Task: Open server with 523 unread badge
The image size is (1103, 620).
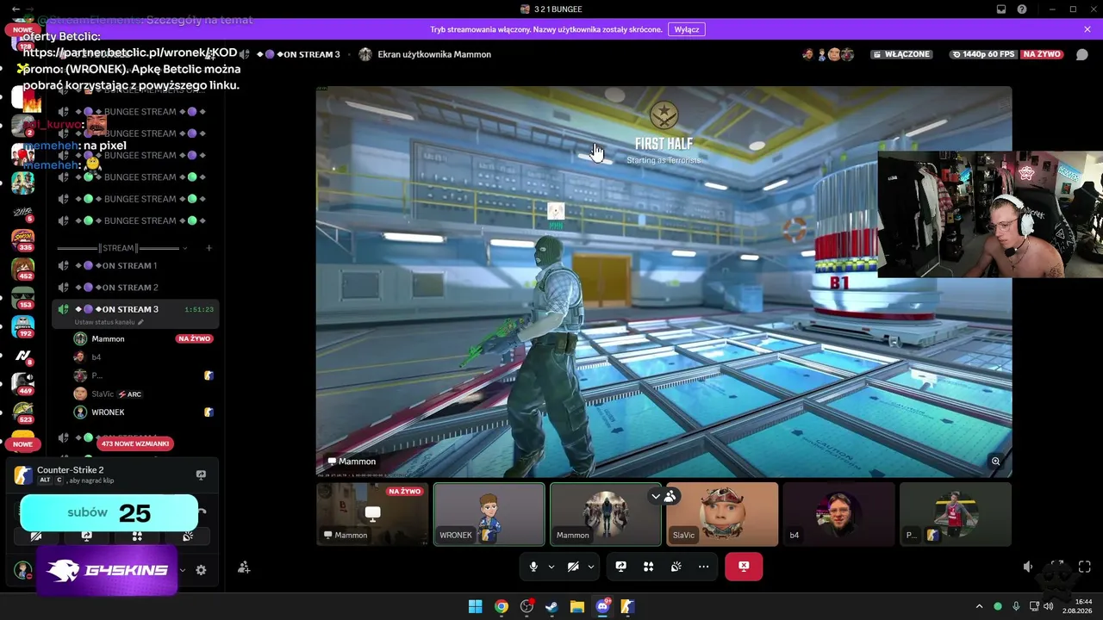Action: click(22, 412)
